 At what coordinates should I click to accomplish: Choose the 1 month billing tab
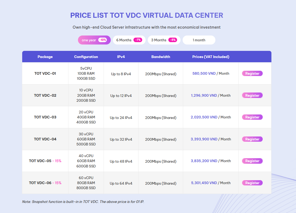click(199, 40)
